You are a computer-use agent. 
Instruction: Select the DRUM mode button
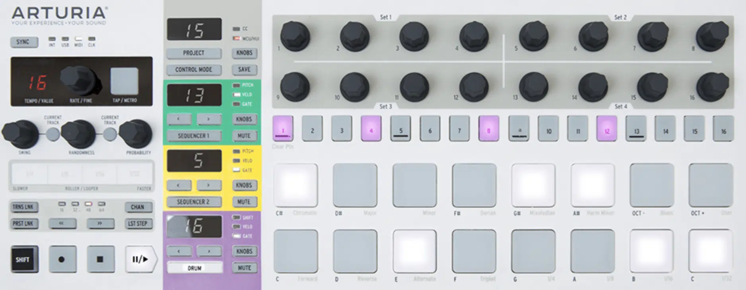[x=194, y=268]
